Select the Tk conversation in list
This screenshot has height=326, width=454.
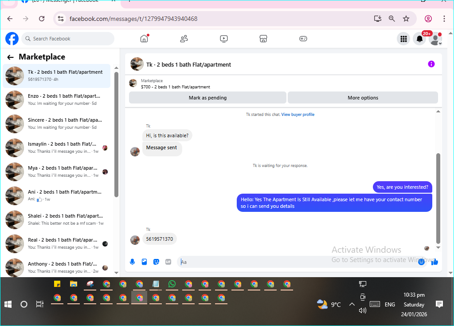(x=56, y=76)
